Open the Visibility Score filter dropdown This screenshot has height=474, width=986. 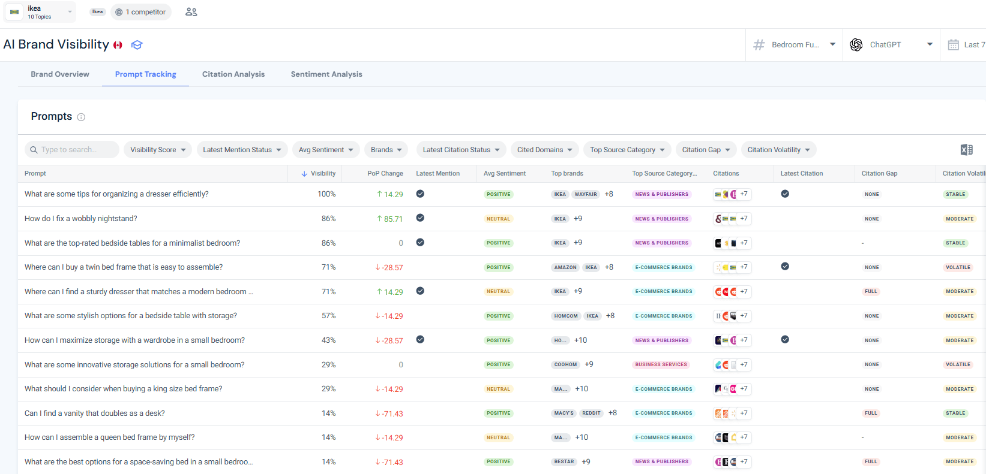pos(158,150)
